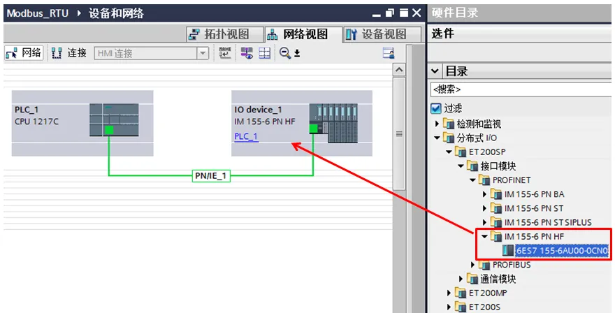Click the assign device name icon
The image size is (615, 313).
[x=225, y=53]
